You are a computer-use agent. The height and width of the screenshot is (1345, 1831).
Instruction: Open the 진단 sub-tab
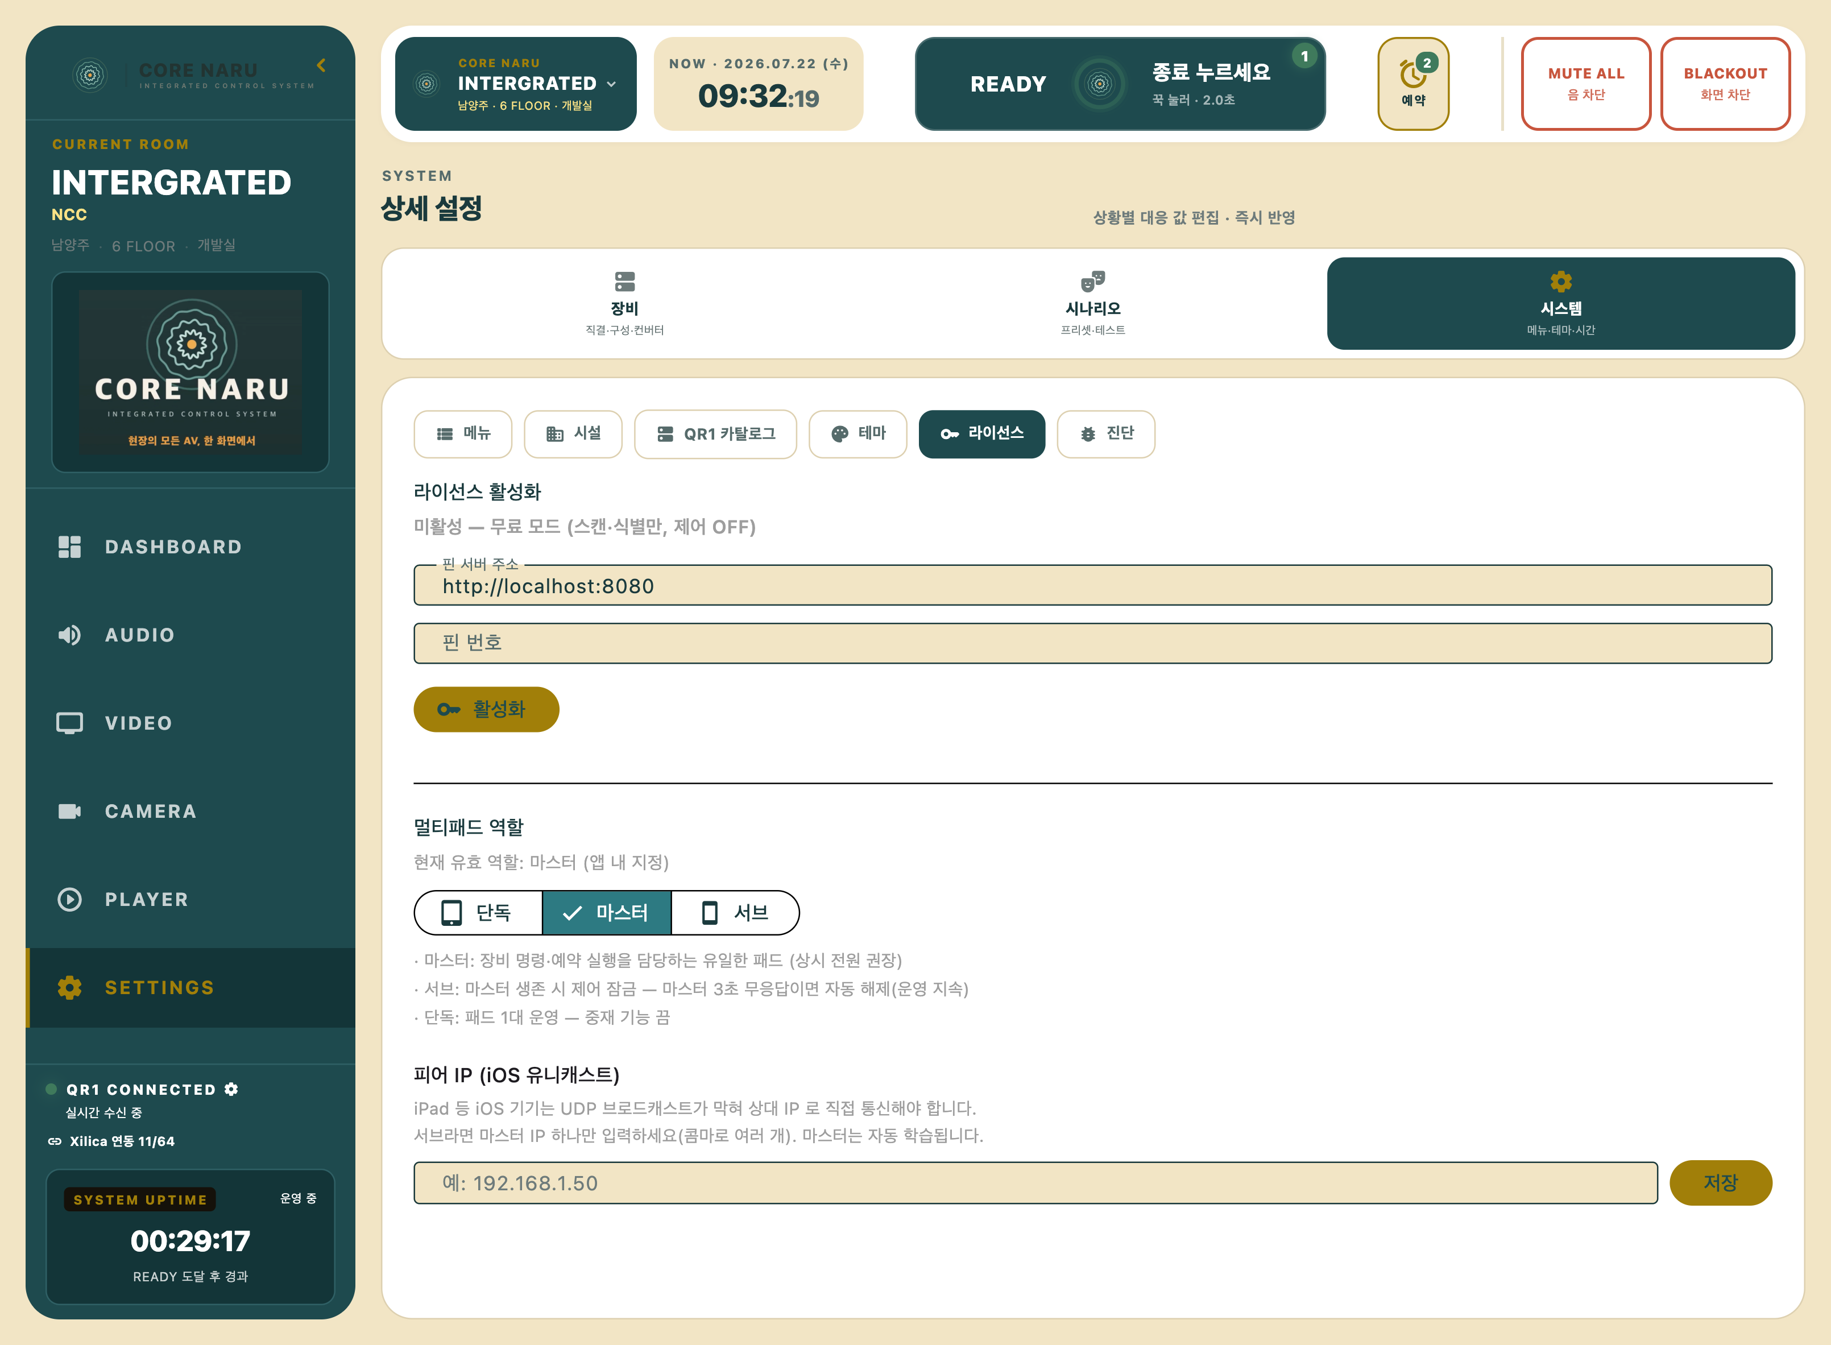(1105, 434)
